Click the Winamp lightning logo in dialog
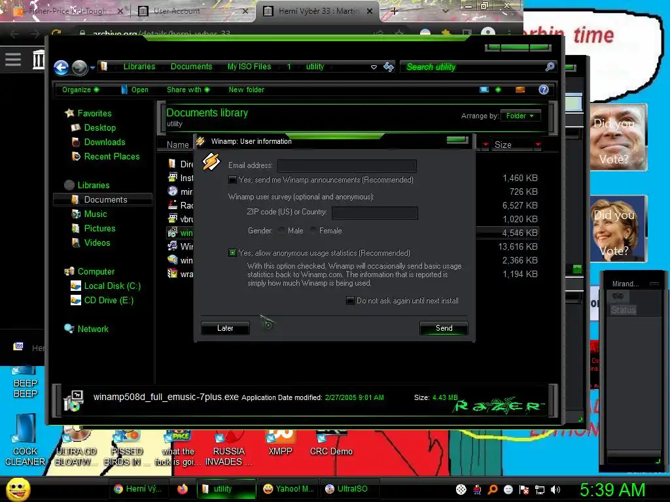Viewport: 670px width, 502px height. (211, 162)
